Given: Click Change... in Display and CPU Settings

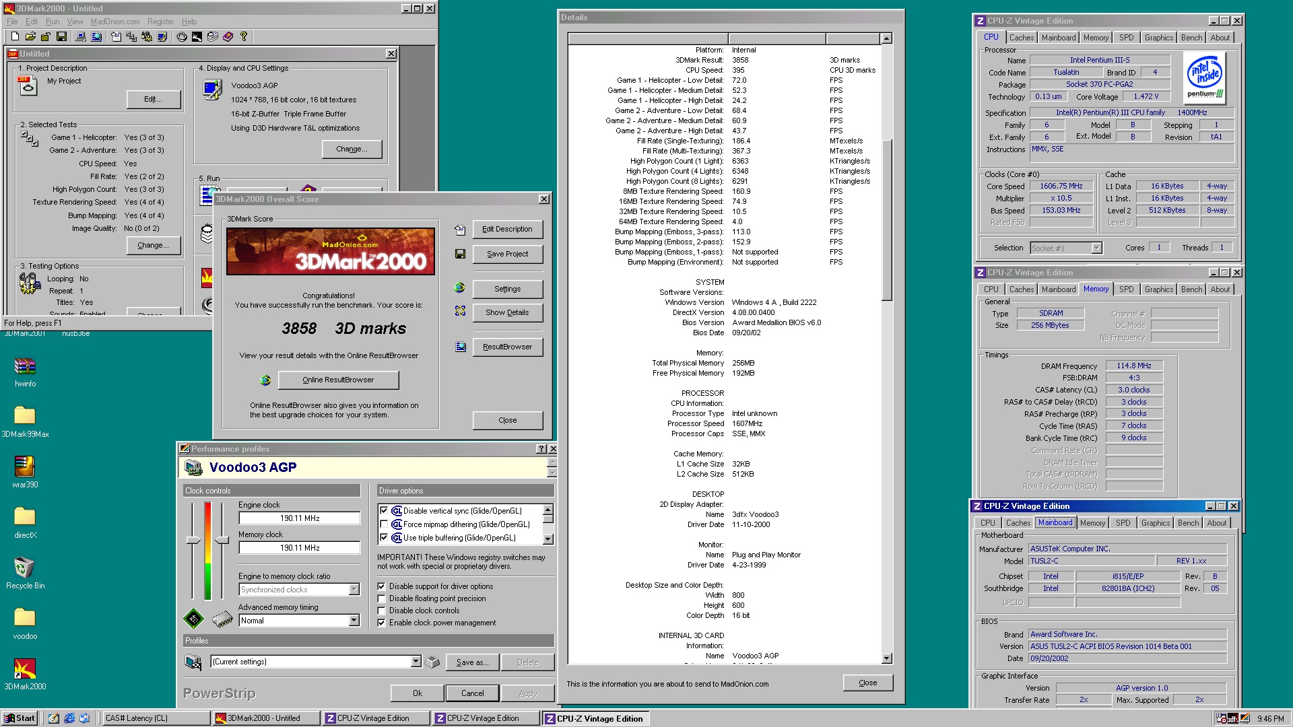Looking at the screenshot, I should click(x=352, y=149).
